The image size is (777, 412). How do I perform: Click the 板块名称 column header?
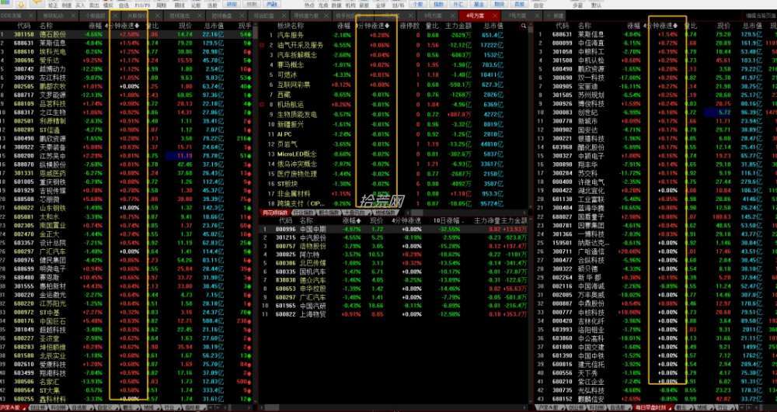pos(291,26)
